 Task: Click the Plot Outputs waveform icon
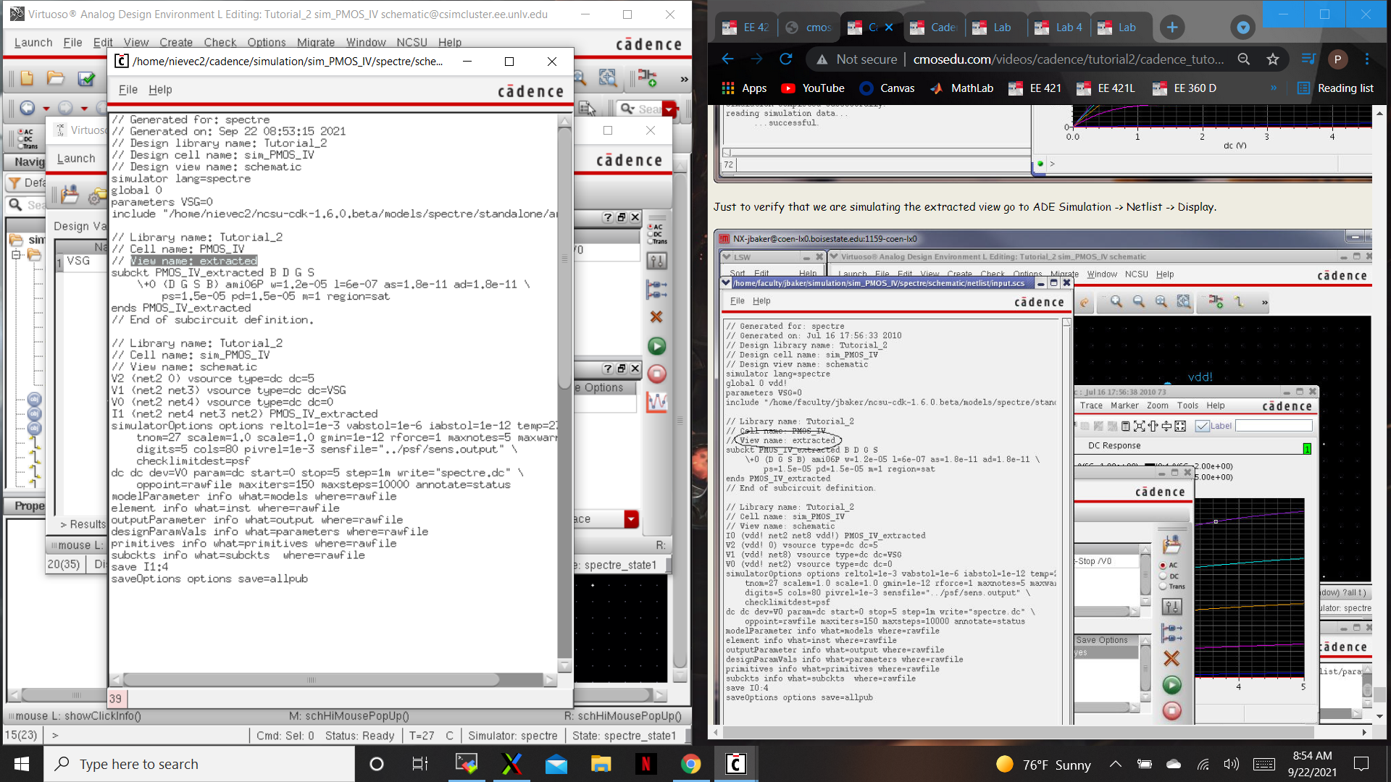coord(656,402)
